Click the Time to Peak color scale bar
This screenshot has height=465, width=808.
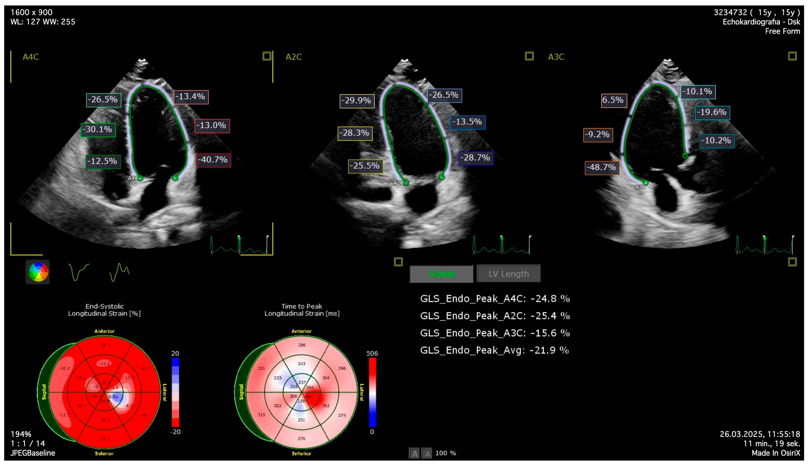click(x=372, y=392)
